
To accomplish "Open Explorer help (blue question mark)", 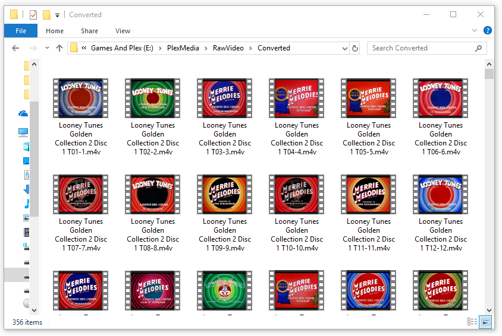I will (x=487, y=31).
